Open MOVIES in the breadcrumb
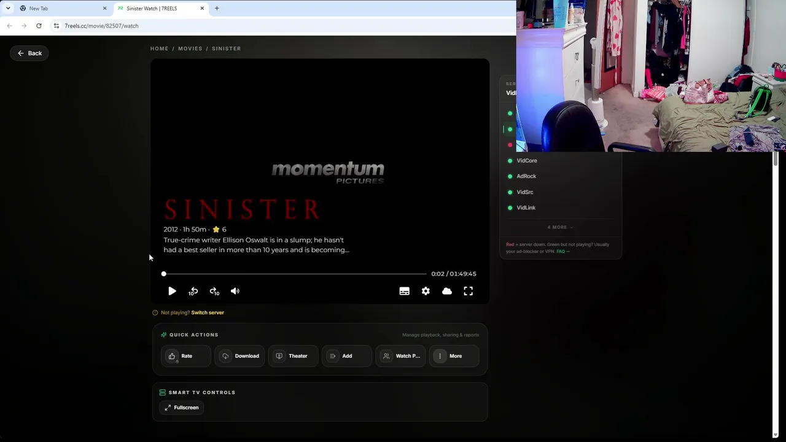This screenshot has height=442, width=786. click(x=190, y=48)
